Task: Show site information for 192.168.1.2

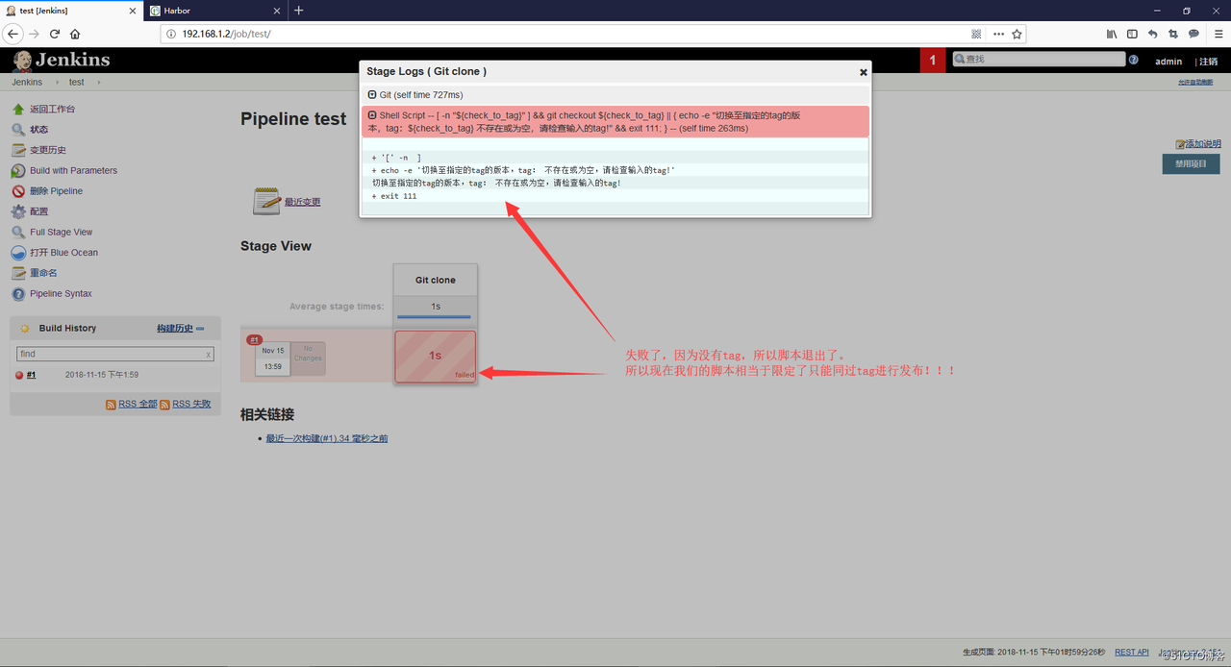Action: coord(170,34)
